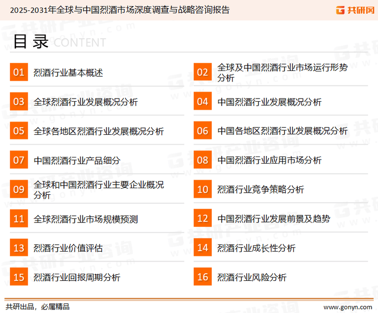378x313 pixels.
Task: Open 全球和中国烈酒行业主要企业概况分析 chapter
Action: click(98, 190)
